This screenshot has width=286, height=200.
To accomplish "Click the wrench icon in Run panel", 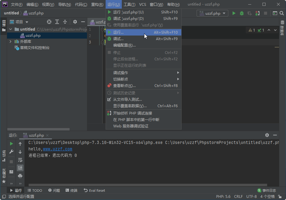I will [x=11, y=152].
